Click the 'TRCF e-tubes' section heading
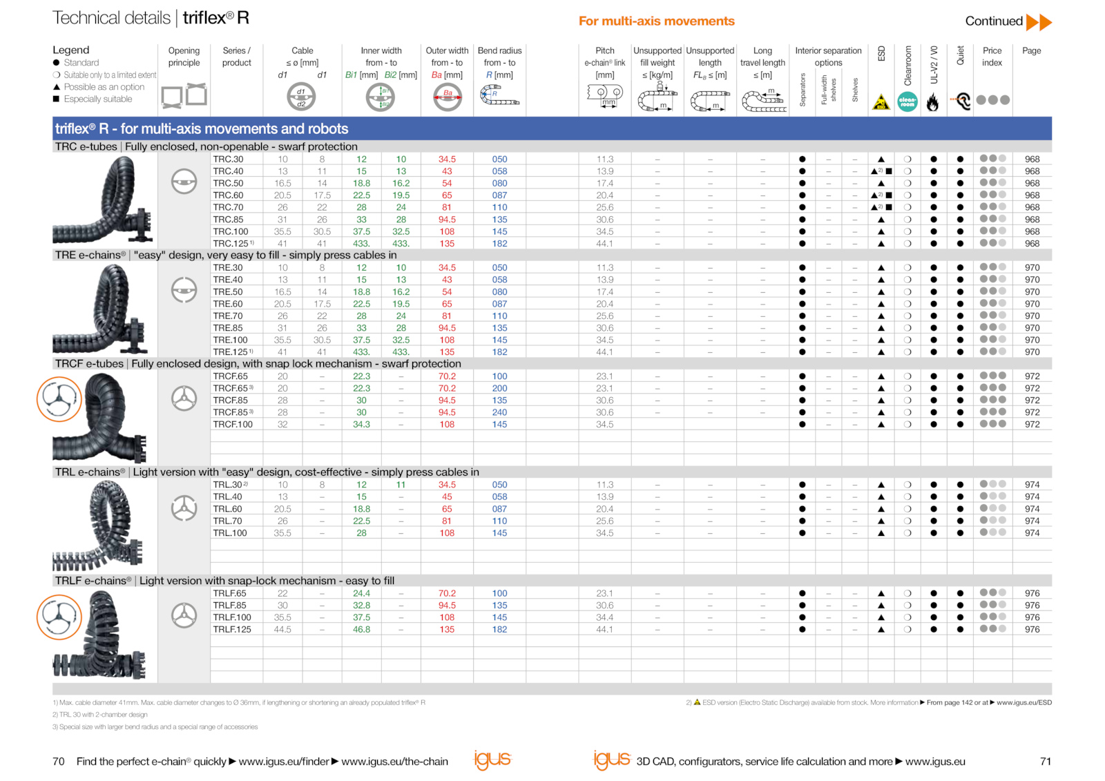This screenshot has height=781, width=1105. click(258, 364)
